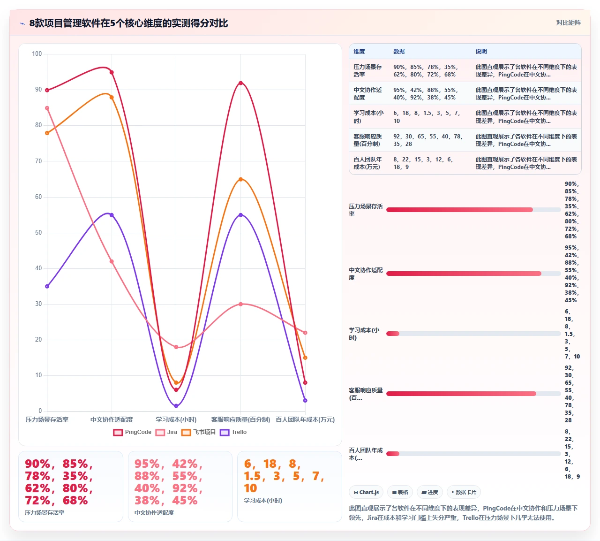The width and height of the screenshot is (600, 541).
Task: Toggle 飞书项目 legend swatch
Action: pos(187,432)
